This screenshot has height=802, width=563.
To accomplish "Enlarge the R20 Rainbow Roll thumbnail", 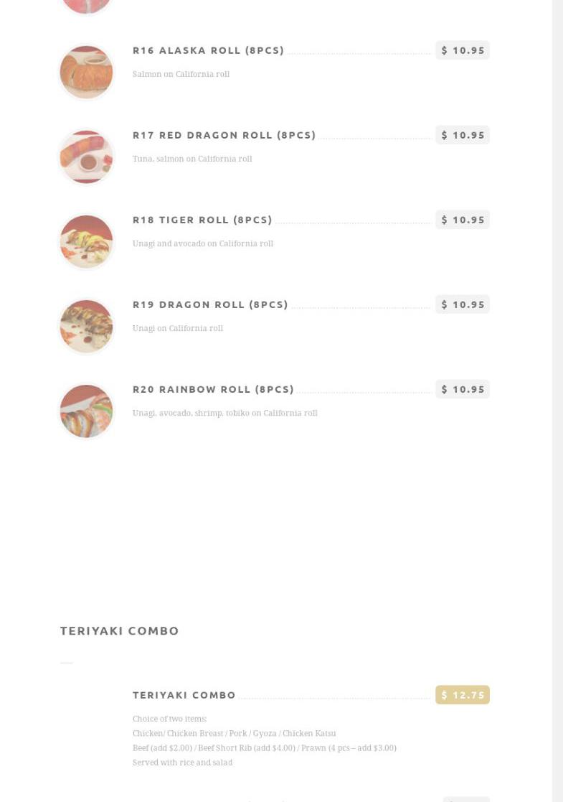I will [86, 411].
